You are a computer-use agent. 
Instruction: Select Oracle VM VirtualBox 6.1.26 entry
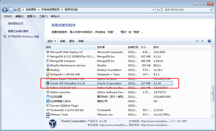coord(109,83)
